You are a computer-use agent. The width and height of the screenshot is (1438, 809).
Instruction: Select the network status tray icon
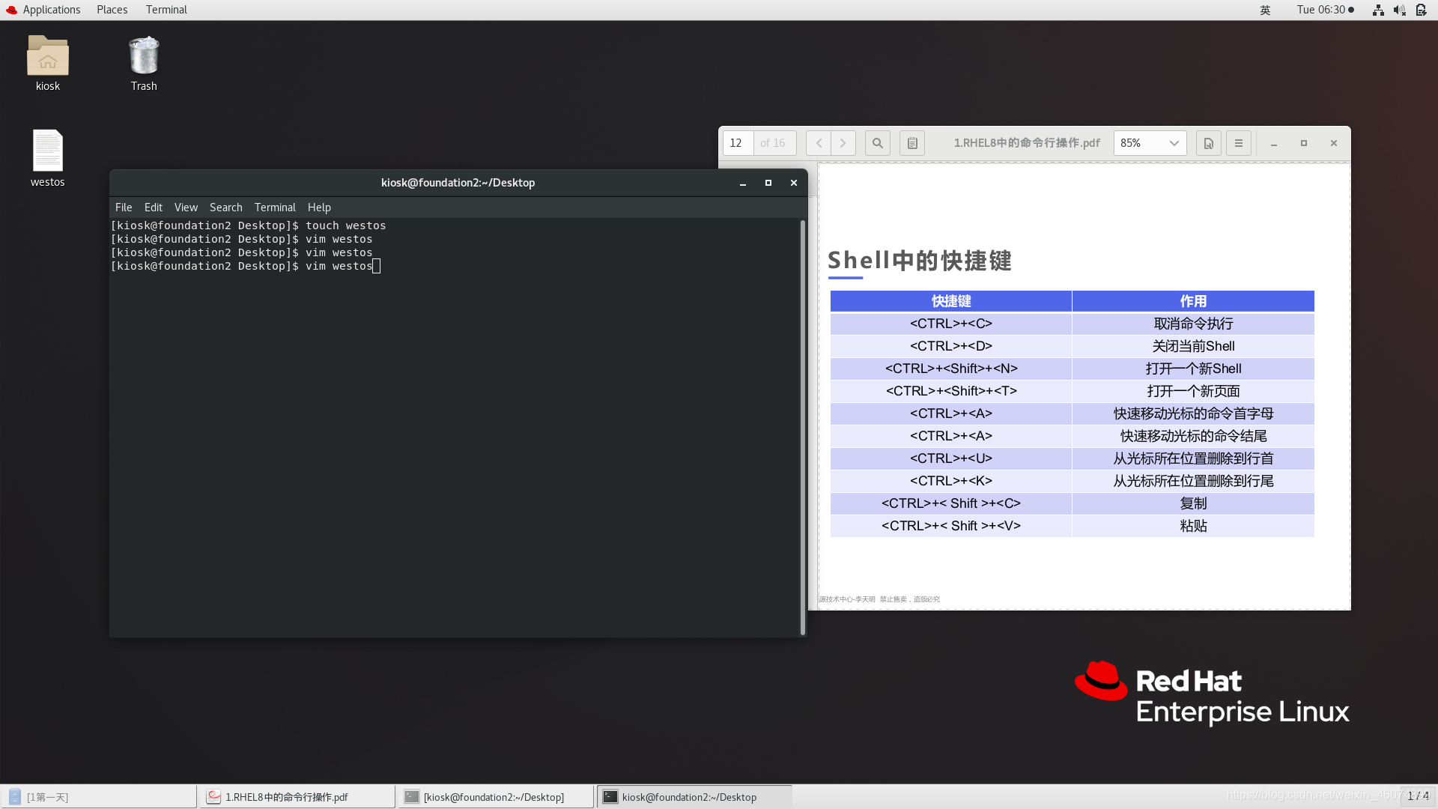pyautogui.click(x=1378, y=9)
